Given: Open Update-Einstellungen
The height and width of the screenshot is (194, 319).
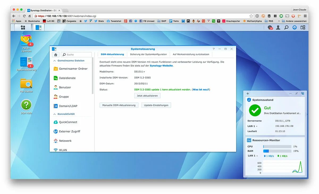Looking at the screenshot, I should [x=156, y=105].
